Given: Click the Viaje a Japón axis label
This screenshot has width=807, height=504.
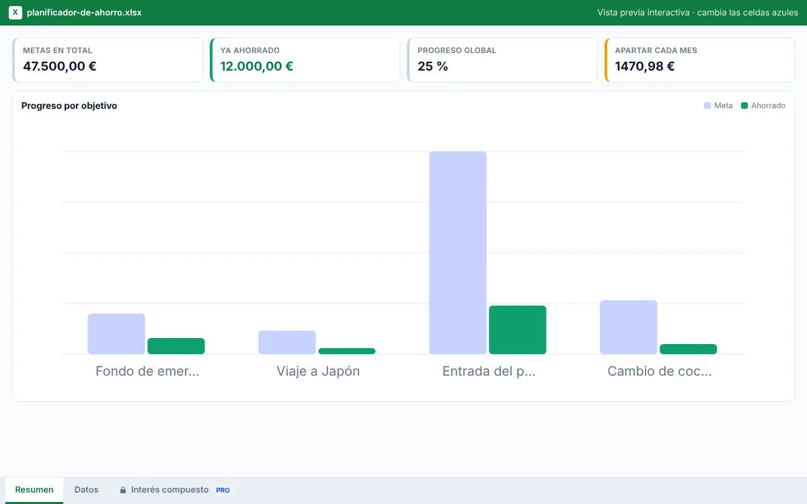Looking at the screenshot, I should tap(318, 371).
